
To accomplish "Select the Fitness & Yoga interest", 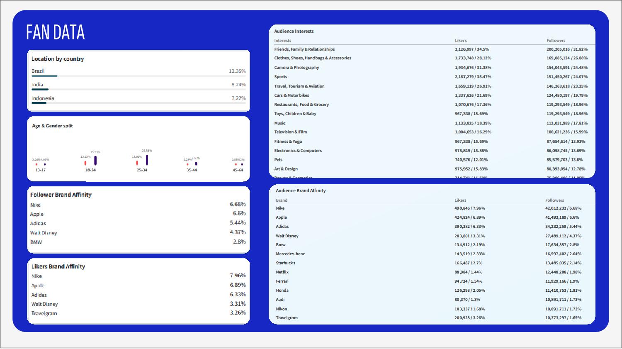I will pyautogui.click(x=288, y=142).
